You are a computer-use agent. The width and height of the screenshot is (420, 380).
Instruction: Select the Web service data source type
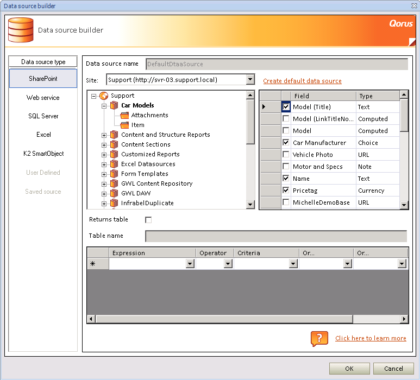click(43, 98)
